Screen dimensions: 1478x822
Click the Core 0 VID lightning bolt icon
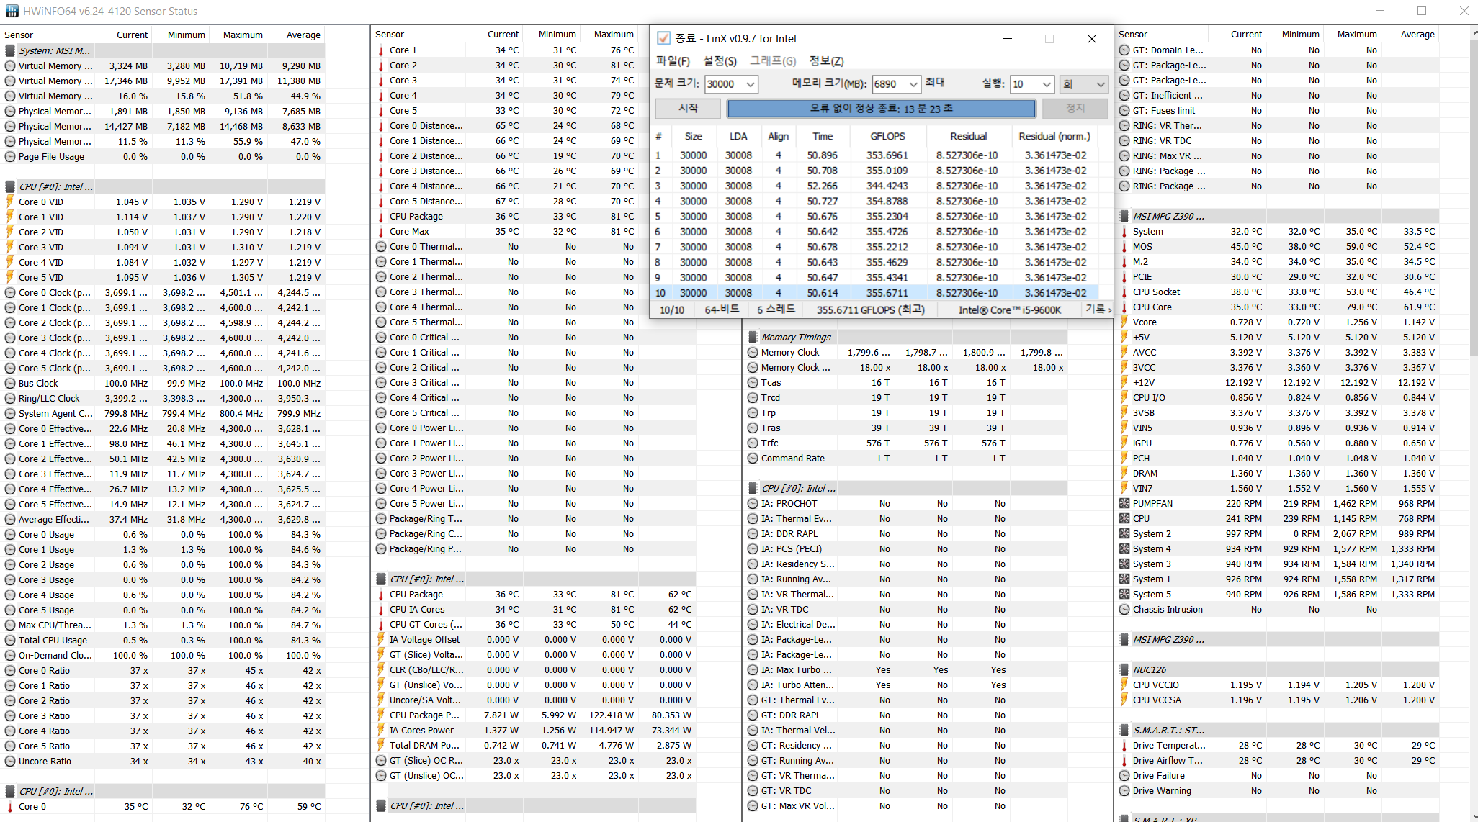[x=10, y=202]
